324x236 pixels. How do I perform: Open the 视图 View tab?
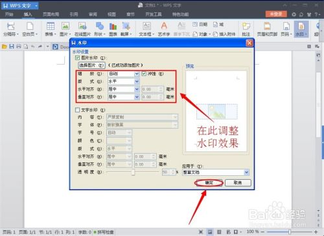point(111,14)
